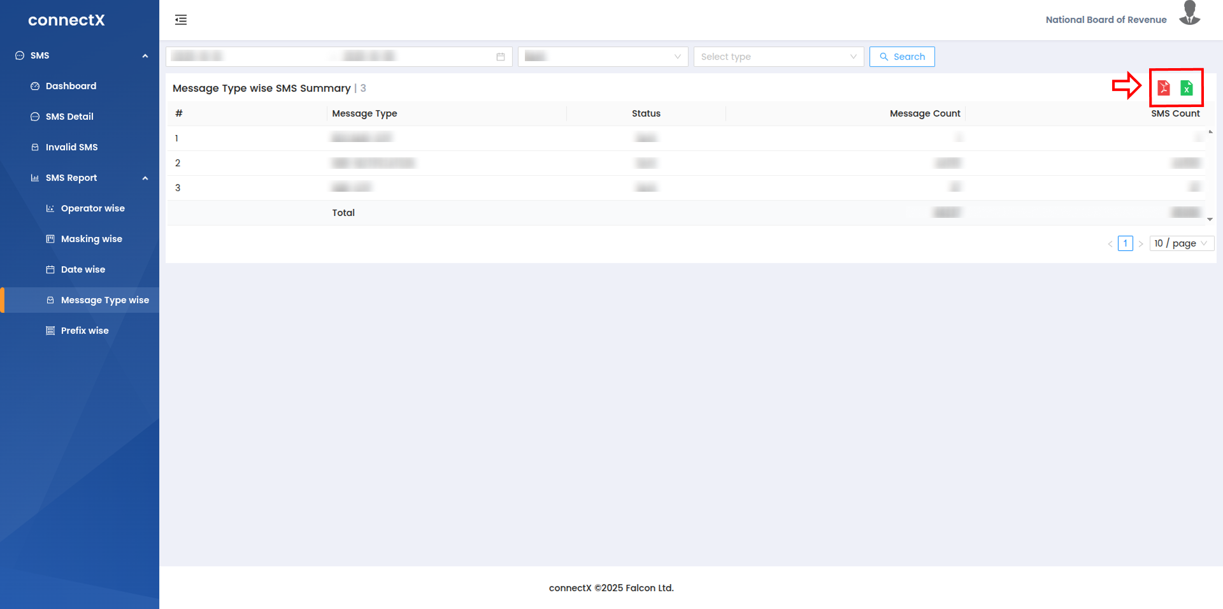Image resolution: width=1223 pixels, height=609 pixels.
Task: Open SMS Detail in the sidebar
Action: pos(69,117)
